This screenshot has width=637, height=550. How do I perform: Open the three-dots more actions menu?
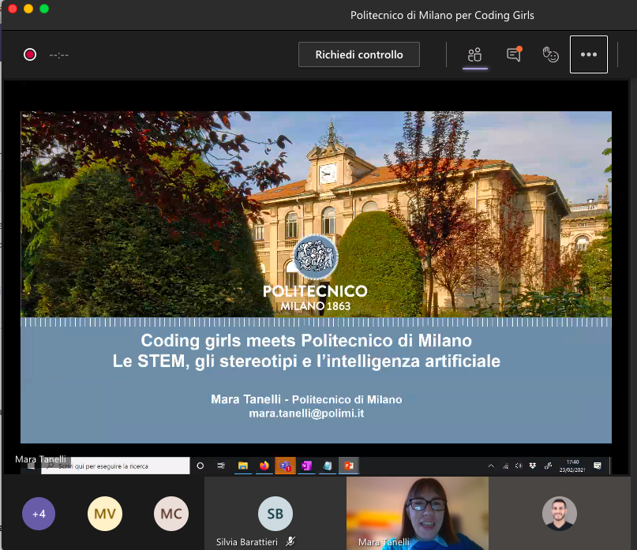(x=589, y=54)
